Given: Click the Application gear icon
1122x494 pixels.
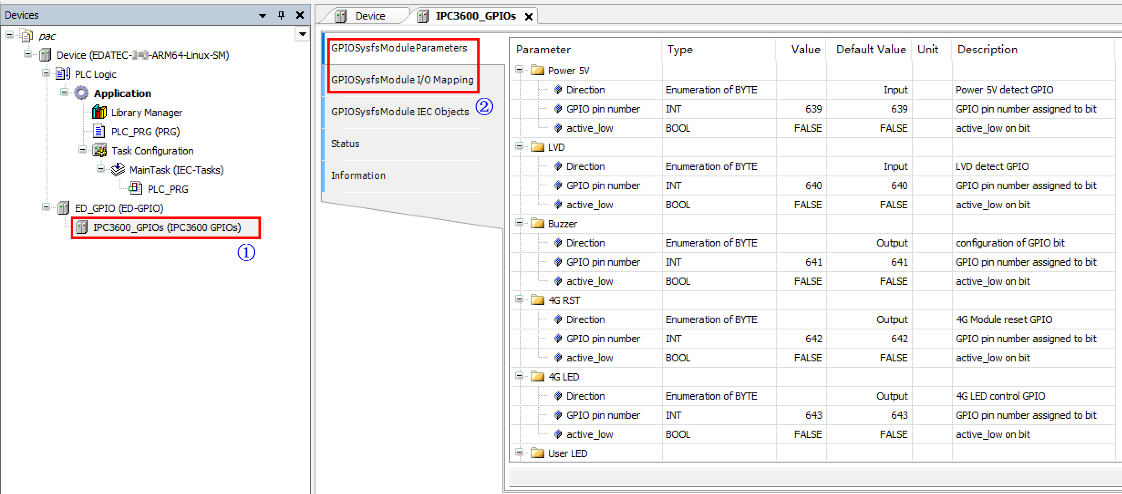Looking at the screenshot, I should coord(81,93).
